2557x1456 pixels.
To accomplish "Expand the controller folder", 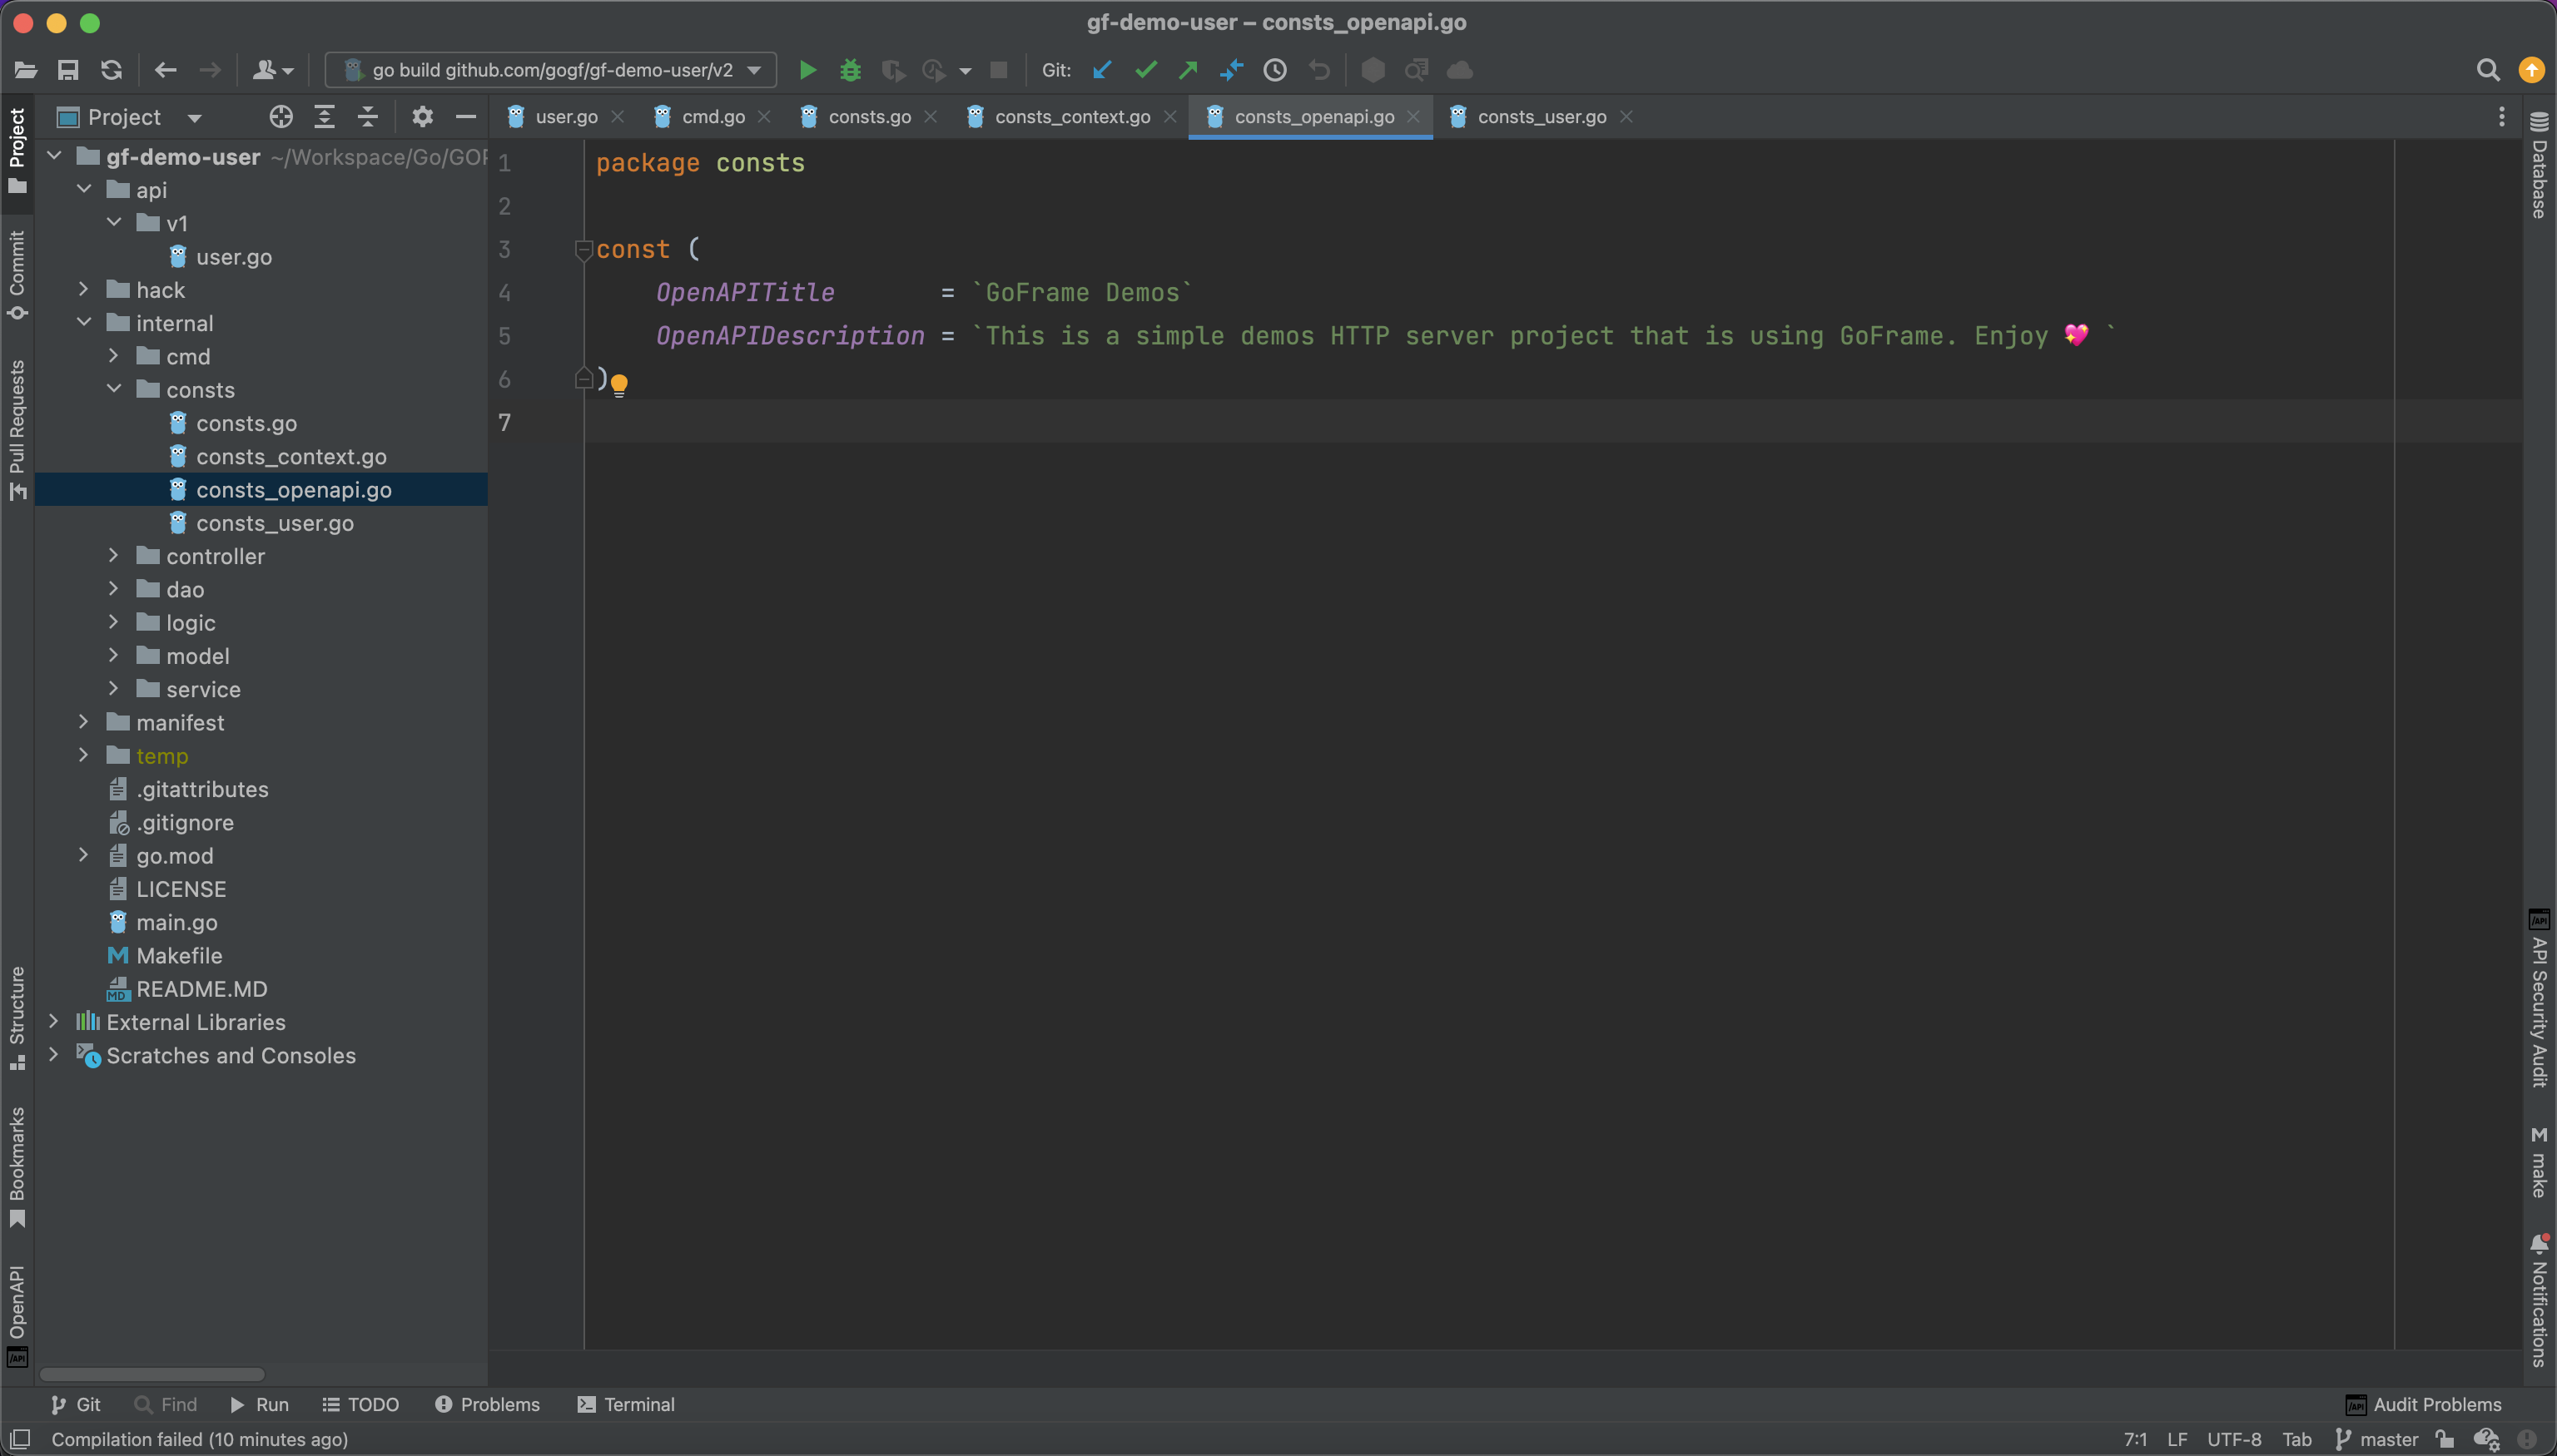I will [114, 556].
